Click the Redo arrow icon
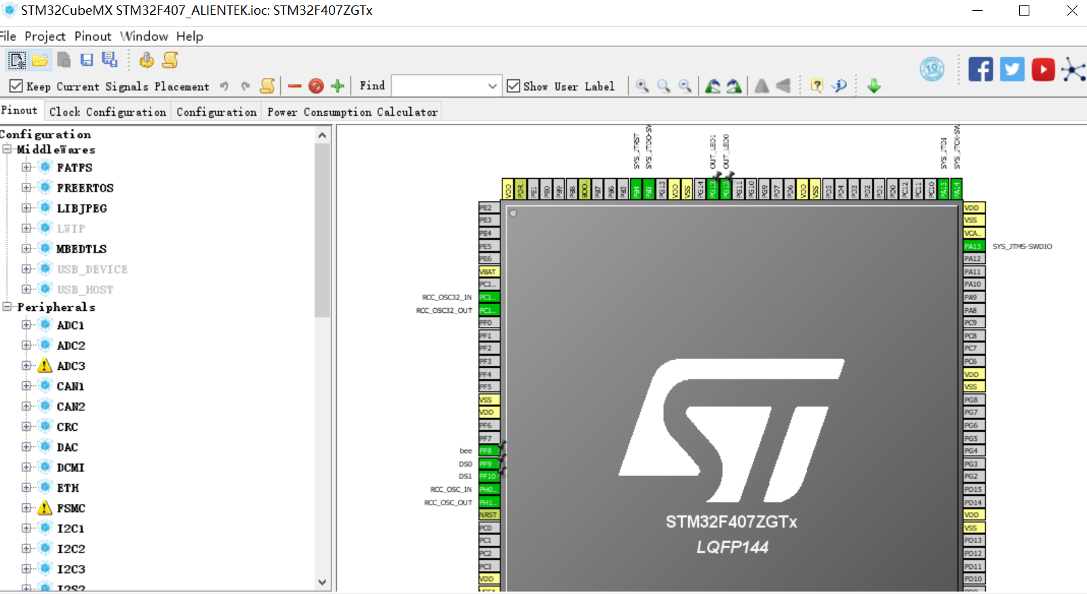Screen dimensions: 1087x594 245,86
